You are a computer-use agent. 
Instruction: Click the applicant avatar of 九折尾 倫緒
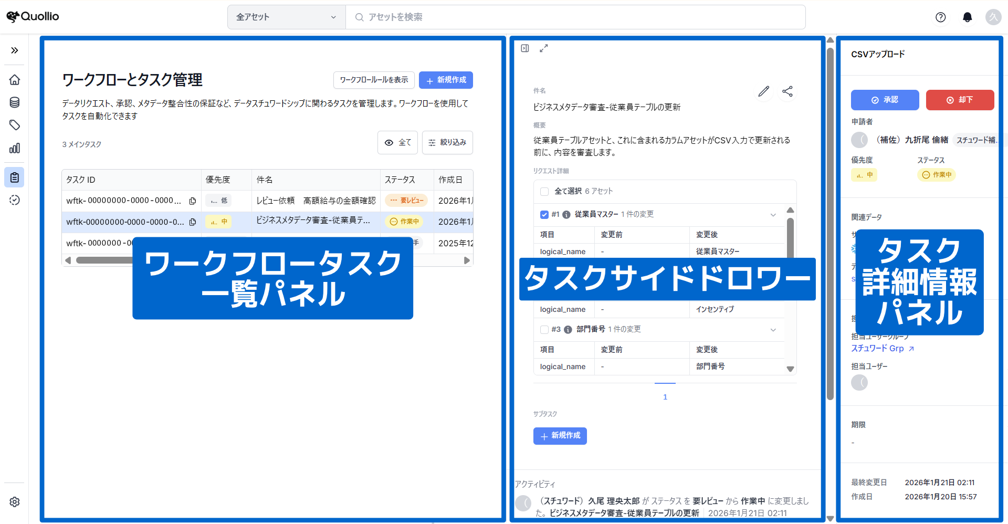click(x=859, y=140)
